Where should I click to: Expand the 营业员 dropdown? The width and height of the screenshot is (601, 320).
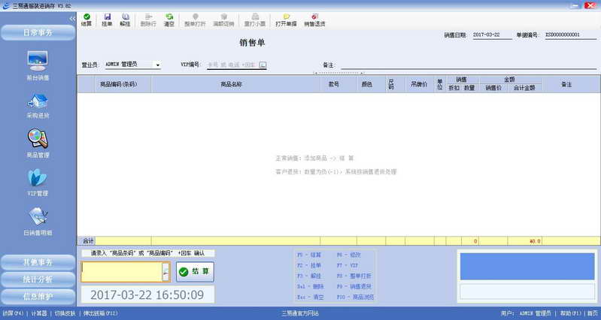tap(157, 65)
